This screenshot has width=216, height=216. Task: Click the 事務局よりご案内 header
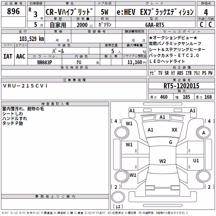(x=55, y=197)
